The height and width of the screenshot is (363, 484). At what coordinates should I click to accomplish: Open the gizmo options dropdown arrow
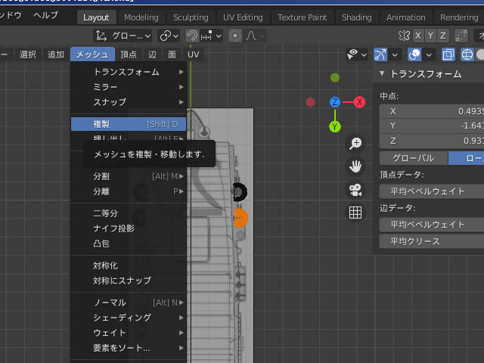pos(395,55)
